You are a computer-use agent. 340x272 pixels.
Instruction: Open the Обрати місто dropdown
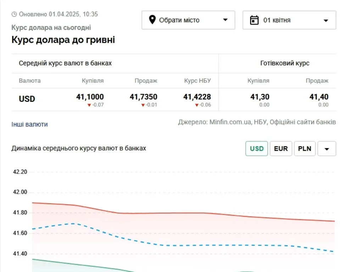pos(188,20)
